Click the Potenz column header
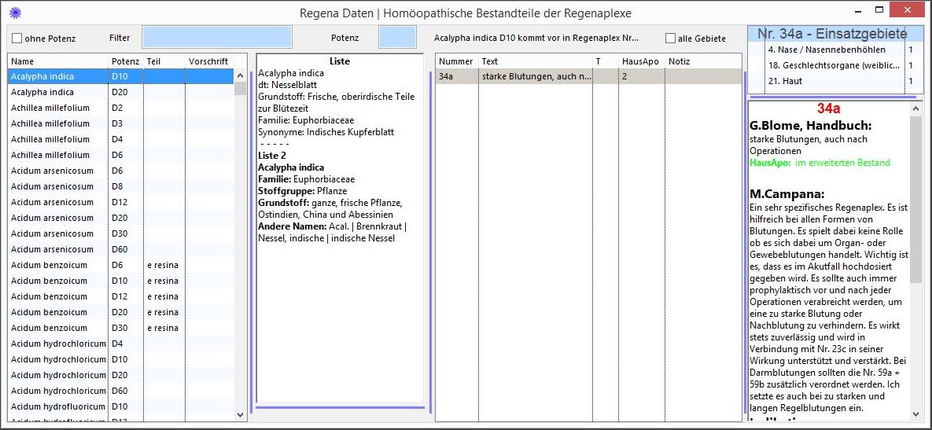The image size is (932, 430). pos(125,61)
